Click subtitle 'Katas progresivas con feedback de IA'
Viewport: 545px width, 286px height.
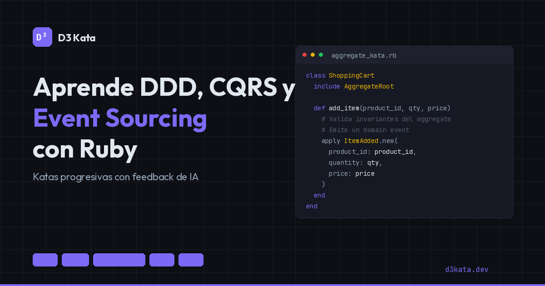click(x=116, y=177)
